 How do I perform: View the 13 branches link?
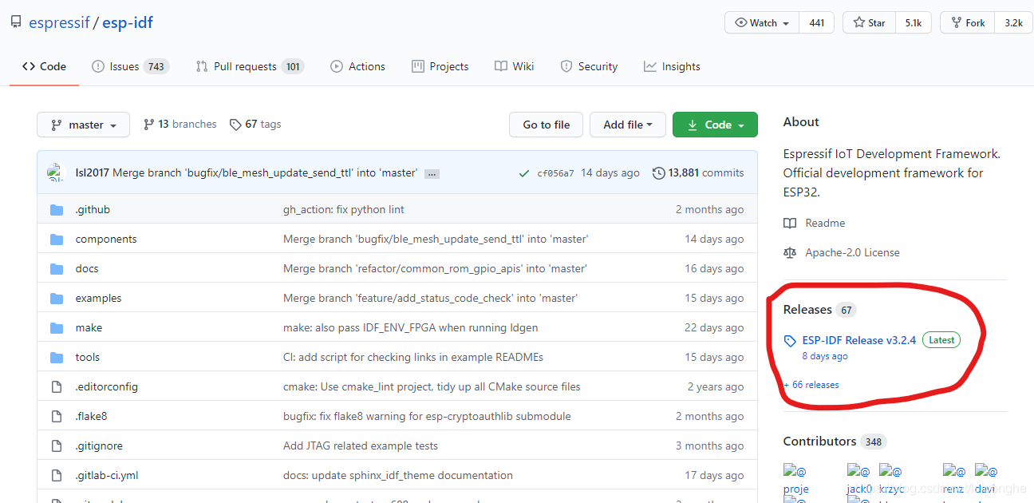click(180, 124)
